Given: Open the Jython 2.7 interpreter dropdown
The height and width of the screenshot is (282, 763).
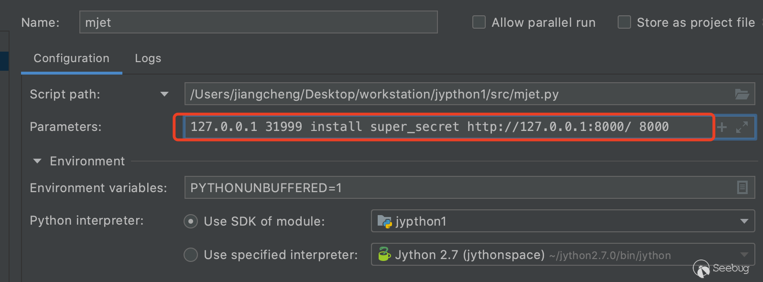Looking at the screenshot, I should pyautogui.click(x=744, y=254).
